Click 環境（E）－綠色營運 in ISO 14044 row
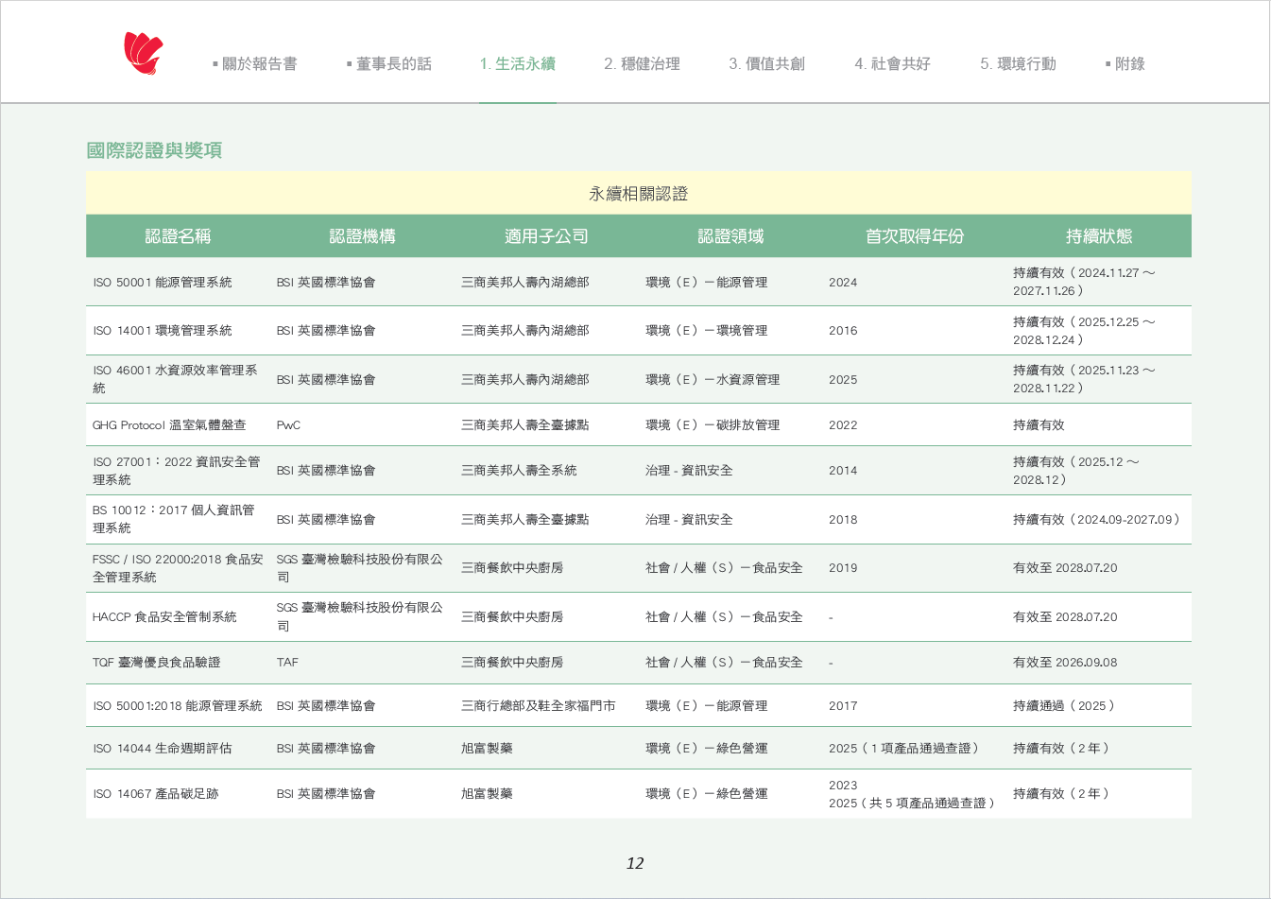 (x=706, y=749)
